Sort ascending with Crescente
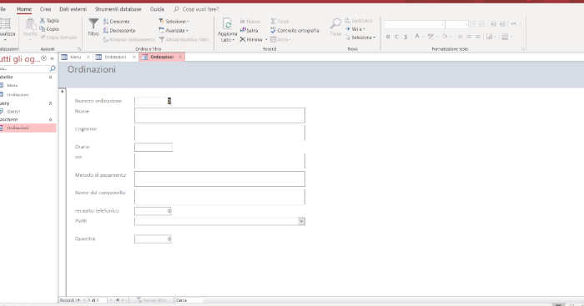This screenshot has width=584, height=306. 117,21
